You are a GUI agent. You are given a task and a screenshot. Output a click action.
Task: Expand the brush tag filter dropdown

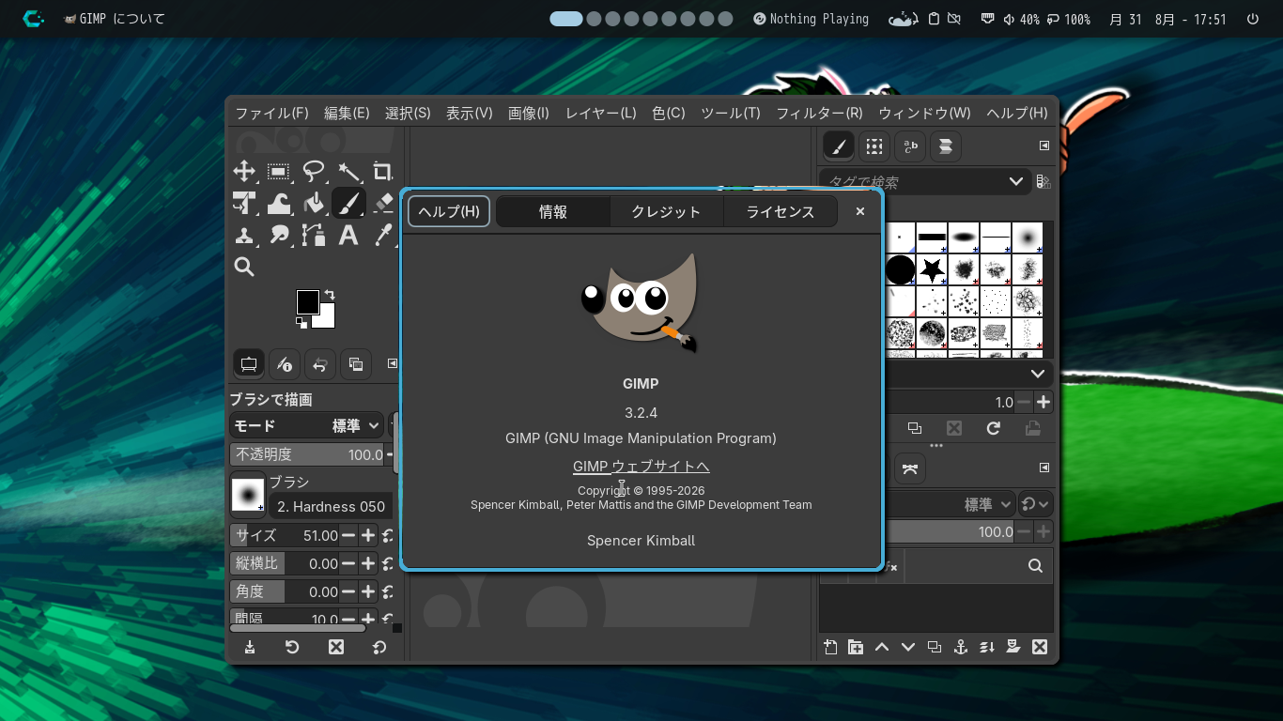tap(1016, 181)
